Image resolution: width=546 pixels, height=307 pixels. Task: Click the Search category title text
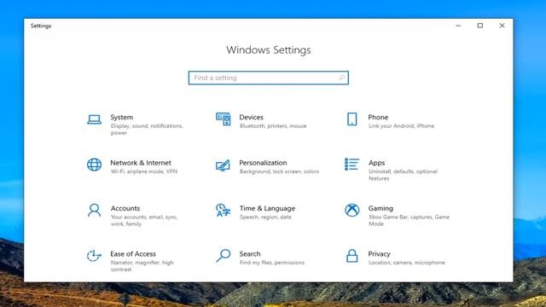click(x=250, y=254)
